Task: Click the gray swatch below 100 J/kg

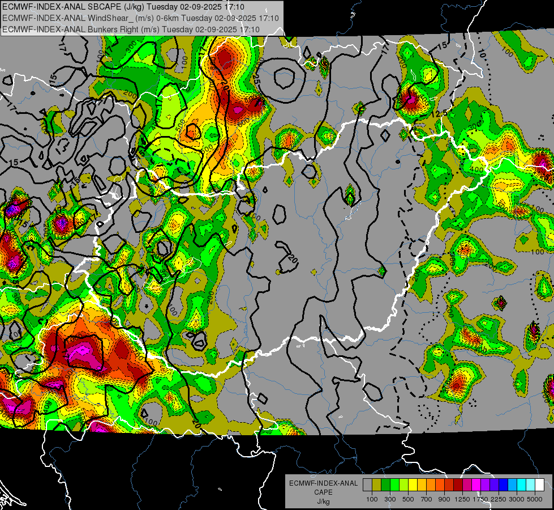Action: (x=367, y=485)
